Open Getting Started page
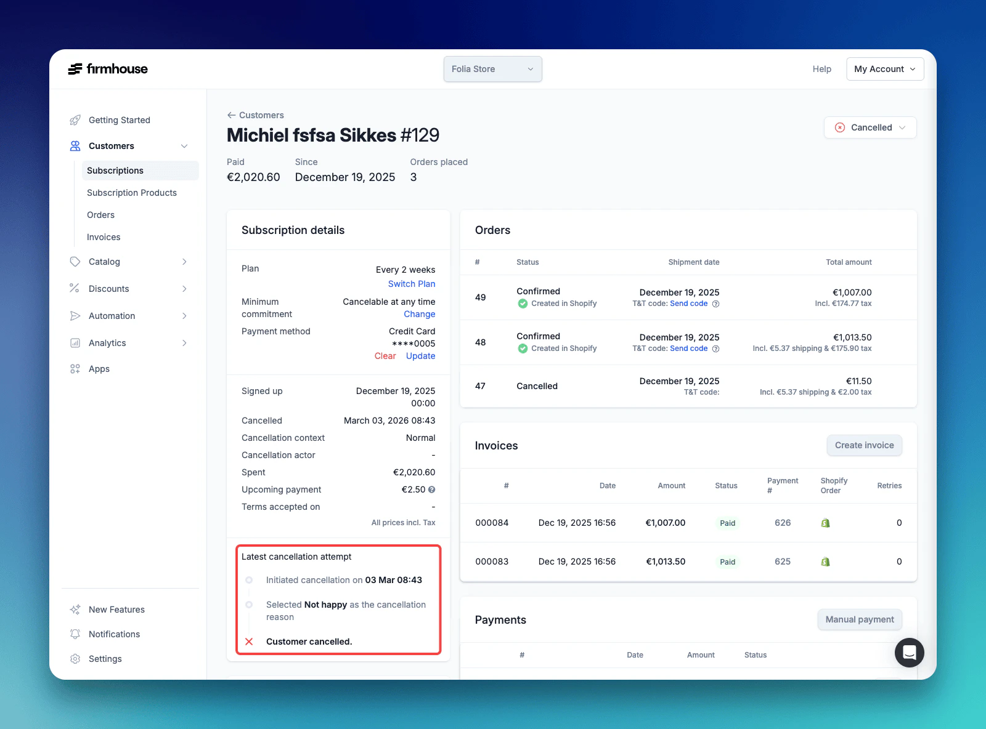Image resolution: width=986 pixels, height=729 pixels. pos(120,120)
